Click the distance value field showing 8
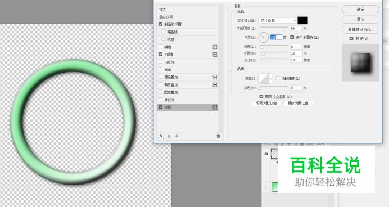This screenshot has width=389, height=207. (x=296, y=47)
